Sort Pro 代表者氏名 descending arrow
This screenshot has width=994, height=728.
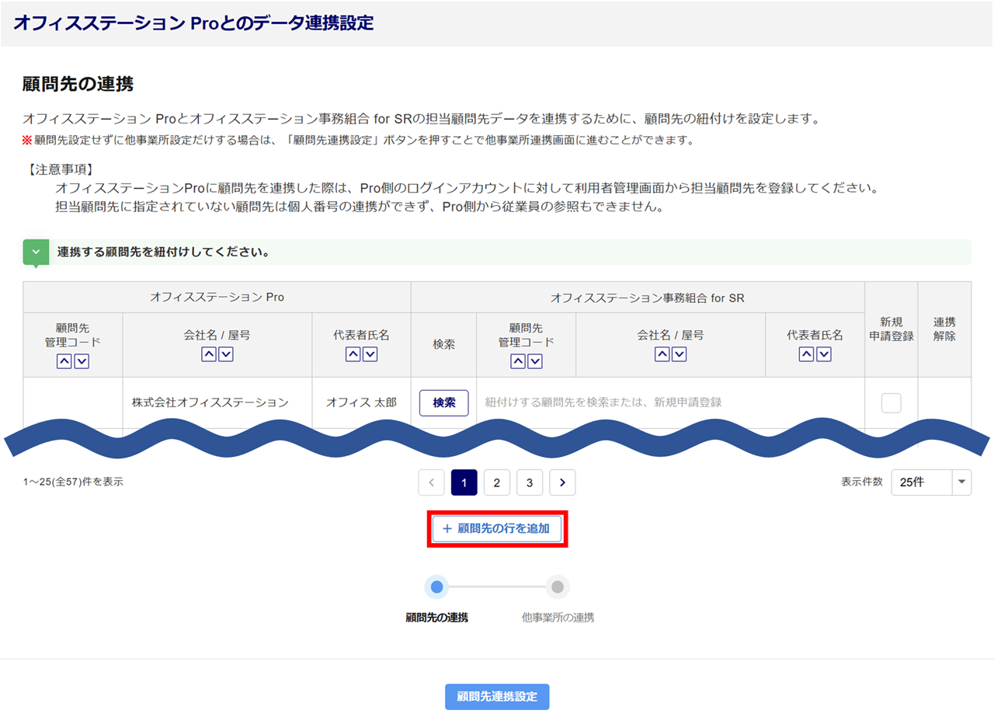tap(370, 354)
